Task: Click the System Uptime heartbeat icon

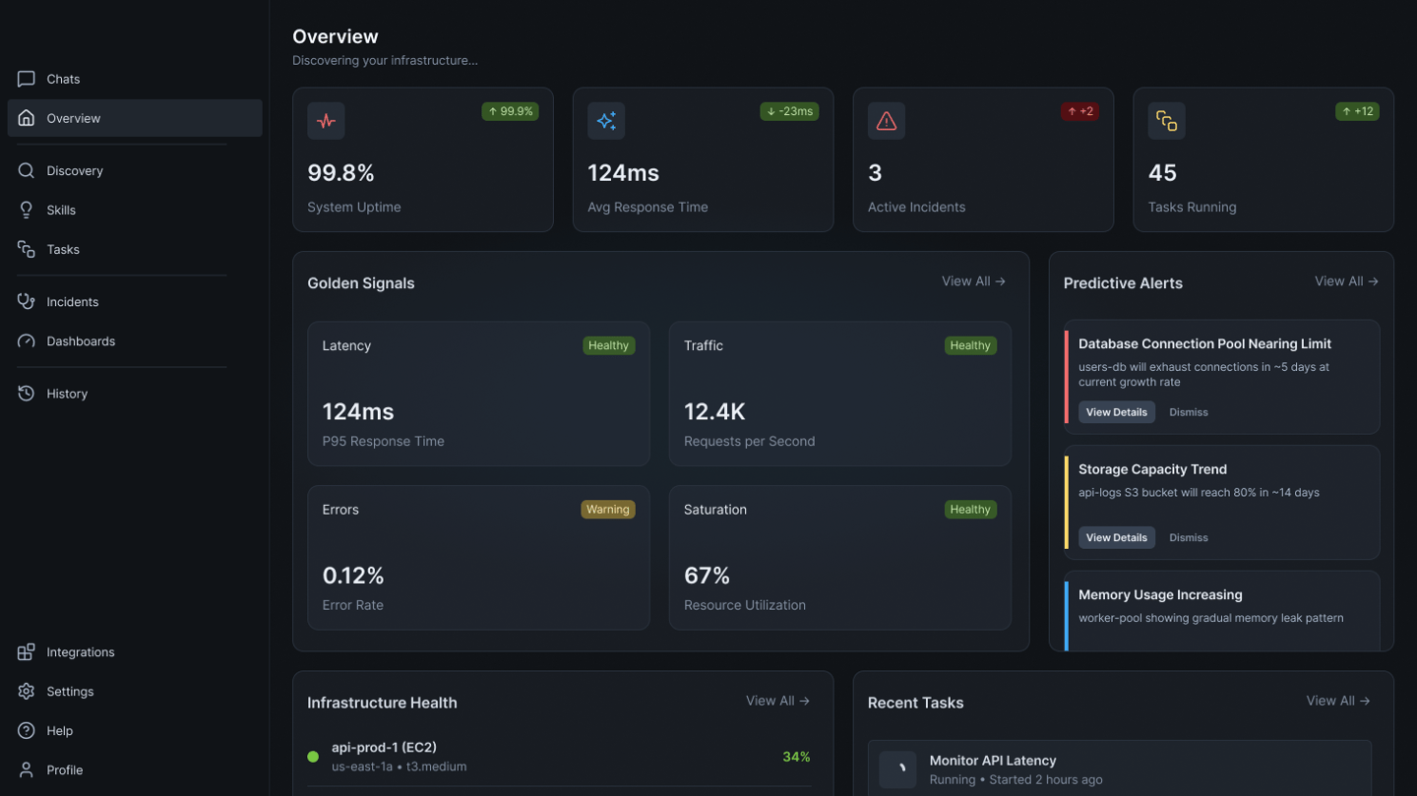Action: tap(326, 121)
